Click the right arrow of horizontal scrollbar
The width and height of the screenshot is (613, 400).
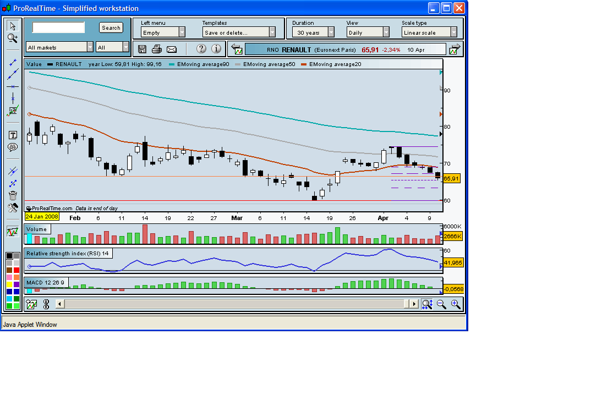(414, 304)
